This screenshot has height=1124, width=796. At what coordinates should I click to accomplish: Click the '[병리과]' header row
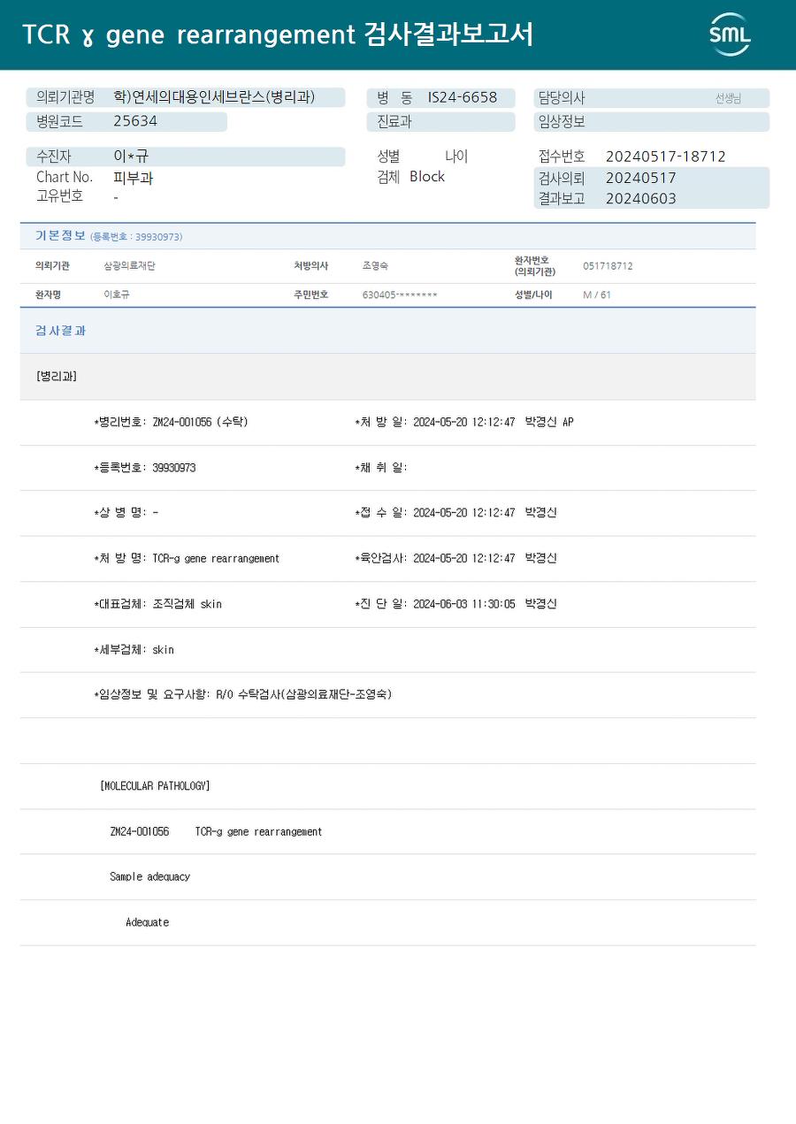coord(387,377)
